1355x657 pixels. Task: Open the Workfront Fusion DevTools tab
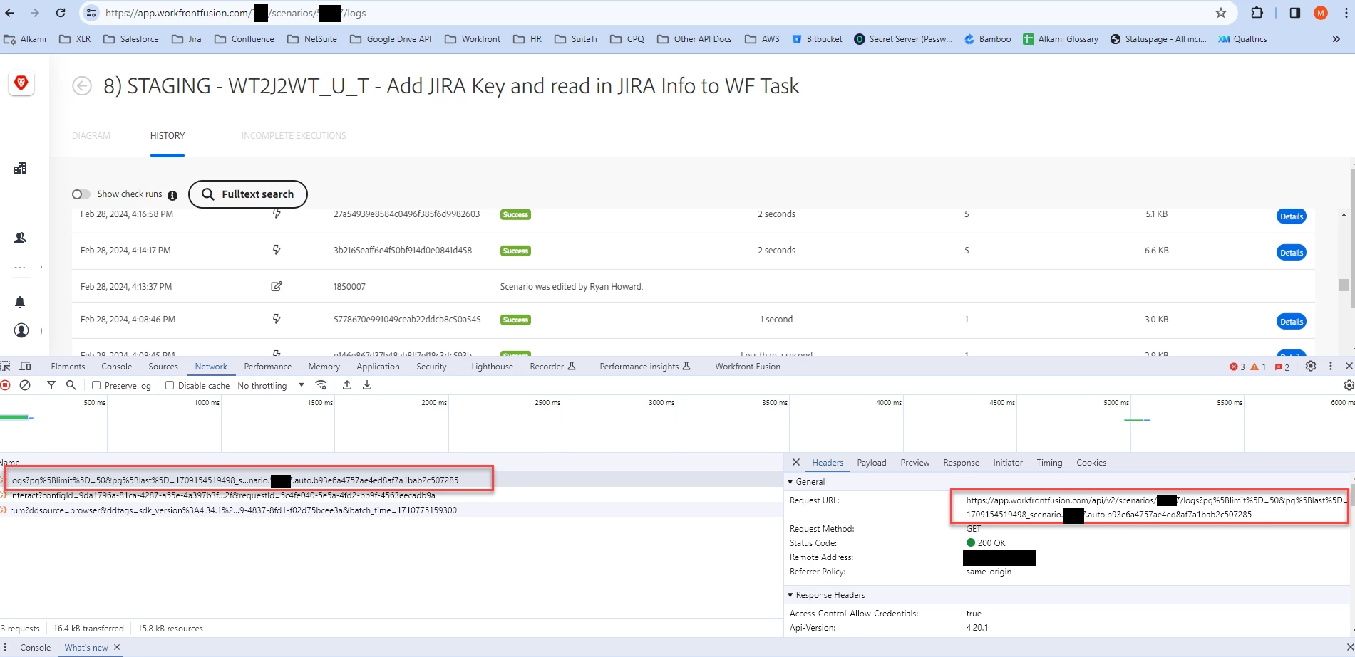[x=748, y=367]
